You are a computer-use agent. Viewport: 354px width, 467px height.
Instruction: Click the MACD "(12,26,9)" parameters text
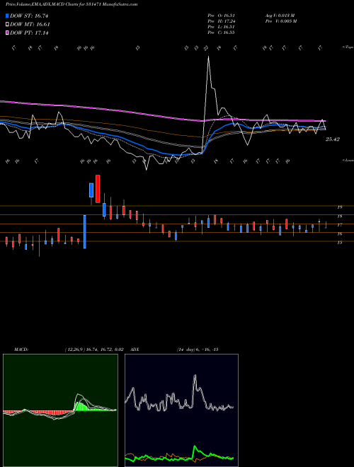[x=75, y=350]
